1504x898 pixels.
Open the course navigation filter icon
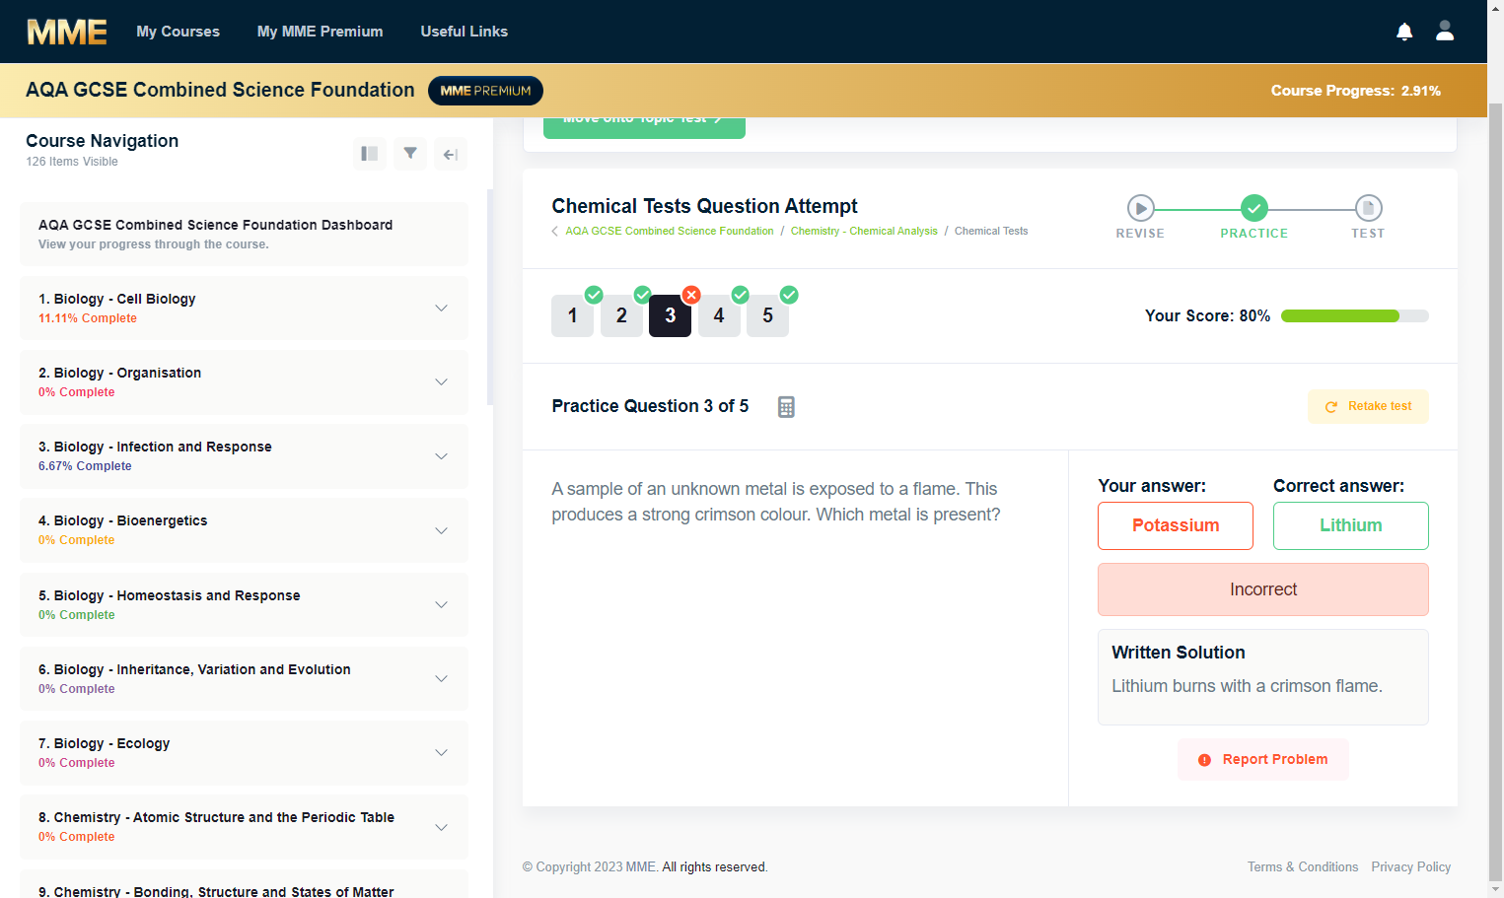410,154
